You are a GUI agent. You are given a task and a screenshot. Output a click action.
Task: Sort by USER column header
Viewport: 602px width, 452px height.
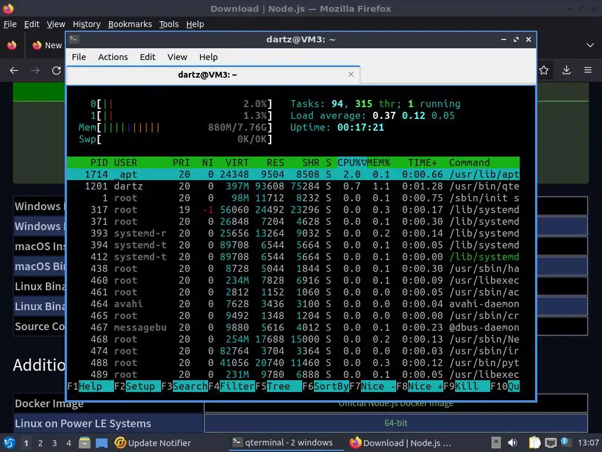tap(125, 162)
